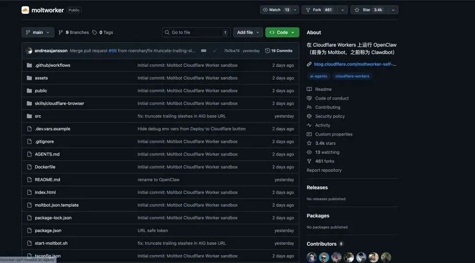Open 'URL safe token' commit message
Viewport: 475px width, 263px height.
pos(153,231)
